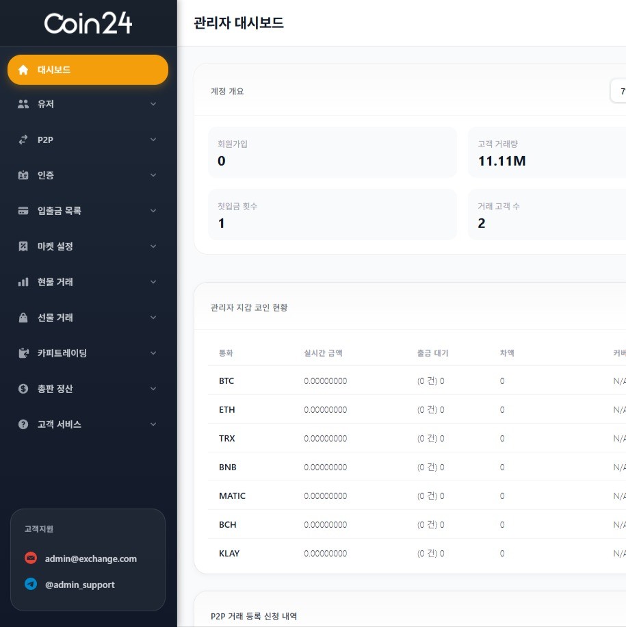This screenshot has width=626, height=627.
Task: Open the 마켓 설정 menu item
Action: [x=88, y=246]
